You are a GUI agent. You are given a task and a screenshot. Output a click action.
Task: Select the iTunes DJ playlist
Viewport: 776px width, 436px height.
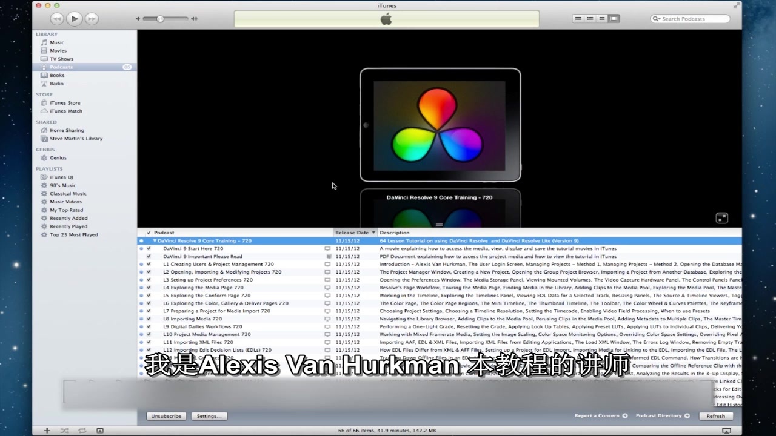(x=61, y=177)
